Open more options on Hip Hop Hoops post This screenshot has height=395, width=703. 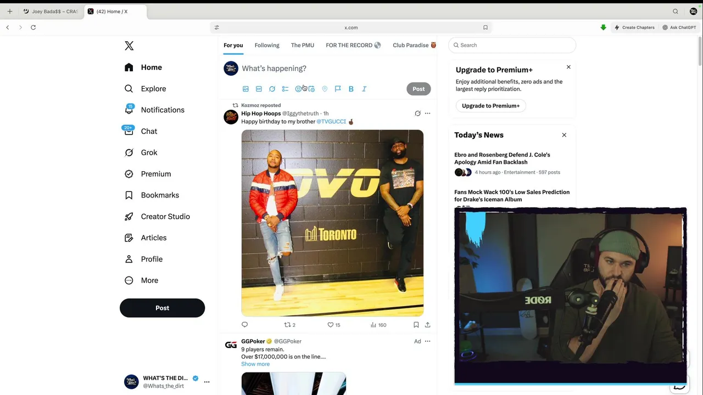click(427, 114)
